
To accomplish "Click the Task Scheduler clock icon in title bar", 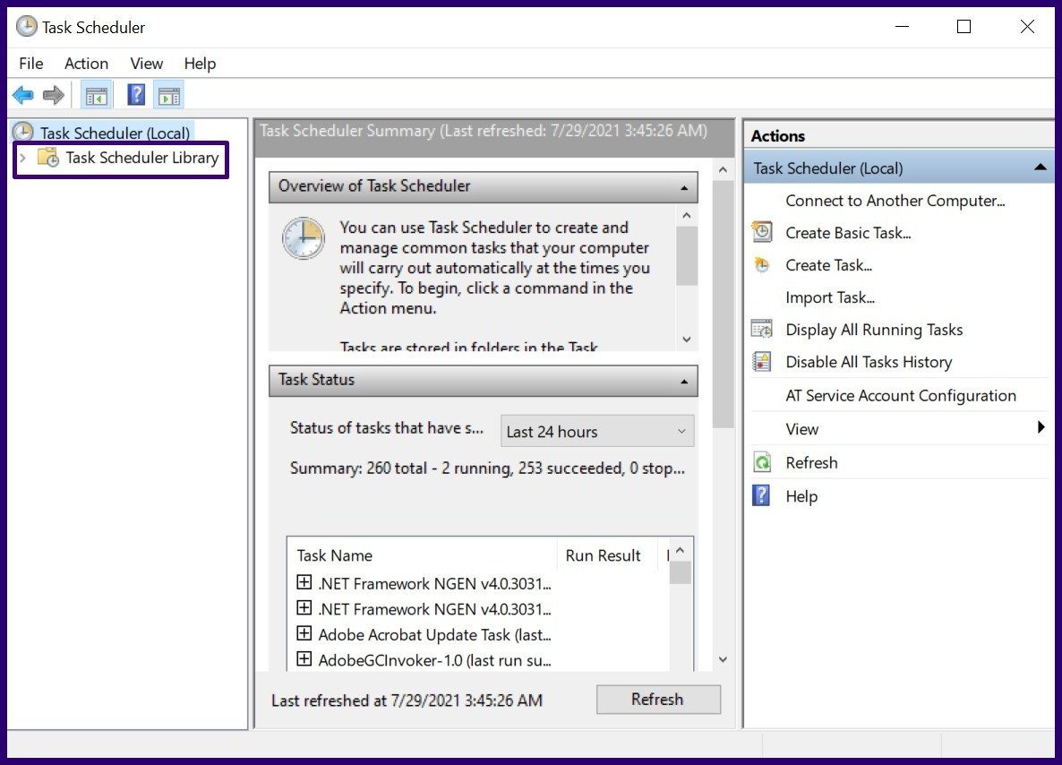I will click(x=26, y=27).
